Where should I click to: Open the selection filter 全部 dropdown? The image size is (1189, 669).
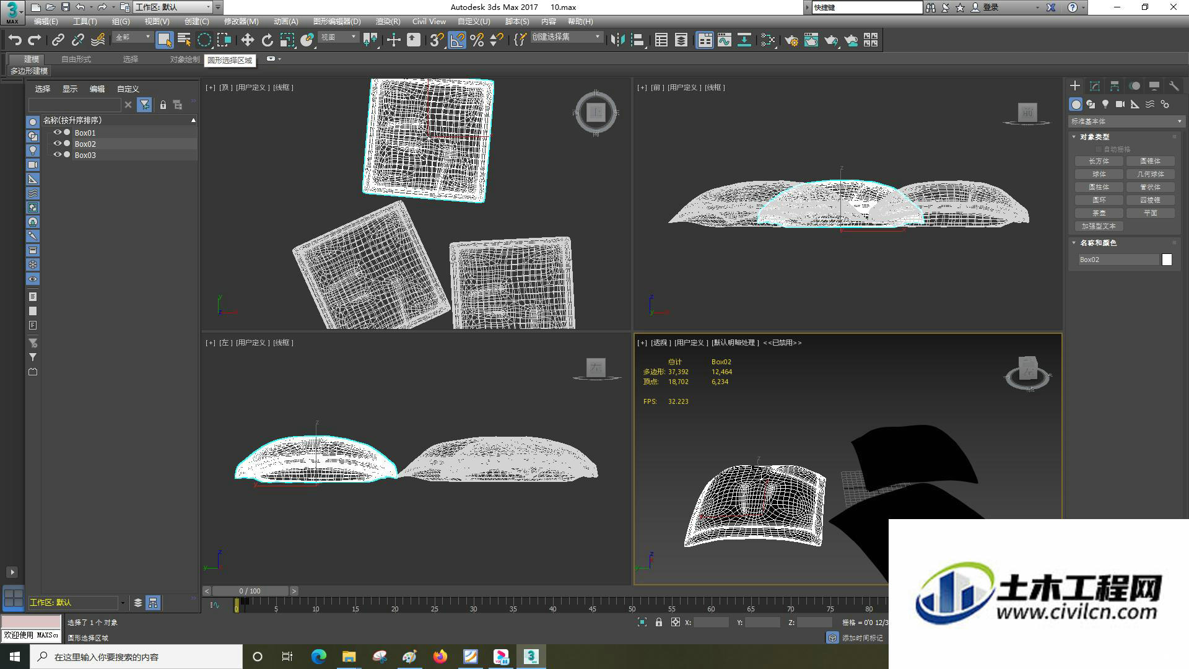click(133, 37)
